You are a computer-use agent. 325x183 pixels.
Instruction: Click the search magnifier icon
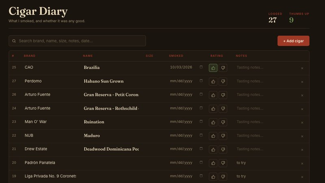14,41
